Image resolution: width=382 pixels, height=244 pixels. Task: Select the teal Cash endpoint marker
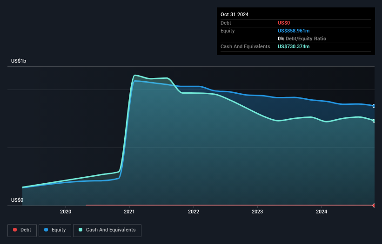pos(374,121)
